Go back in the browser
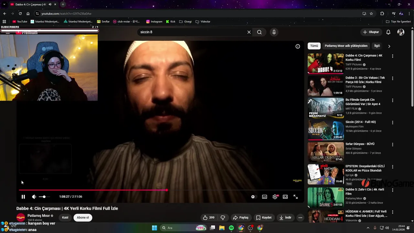The image size is (414, 233). tap(5, 14)
